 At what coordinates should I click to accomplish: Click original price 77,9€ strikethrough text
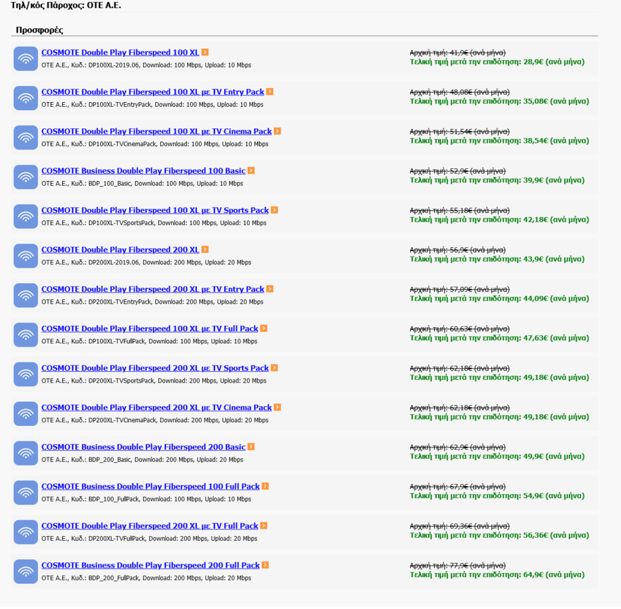tap(457, 566)
